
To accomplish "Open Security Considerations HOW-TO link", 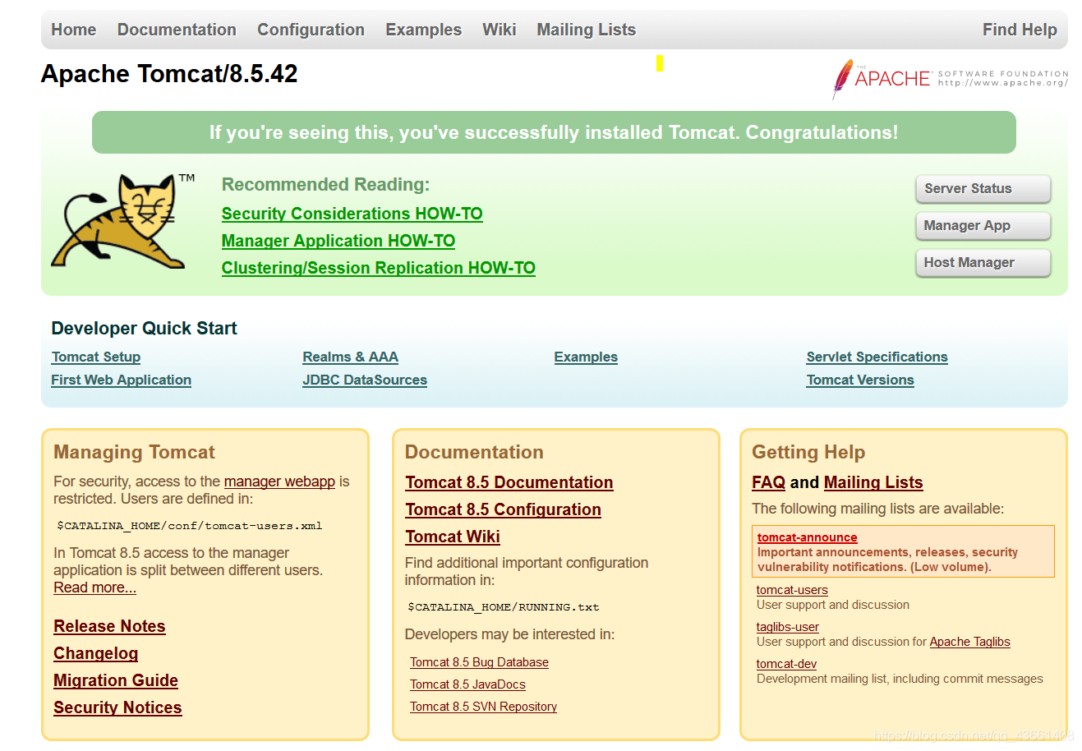I will pyautogui.click(x=352, y=214).
